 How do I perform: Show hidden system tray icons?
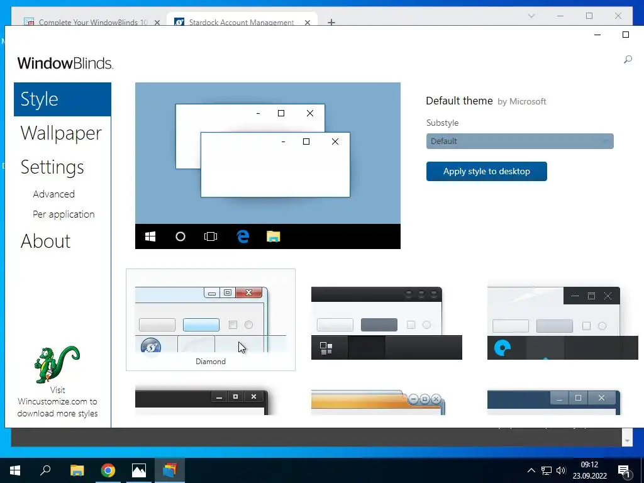[531, 470]
